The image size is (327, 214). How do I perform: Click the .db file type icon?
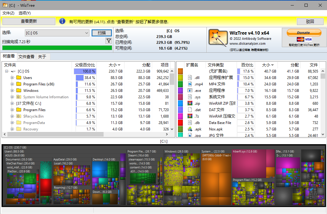tap(190, 122)
